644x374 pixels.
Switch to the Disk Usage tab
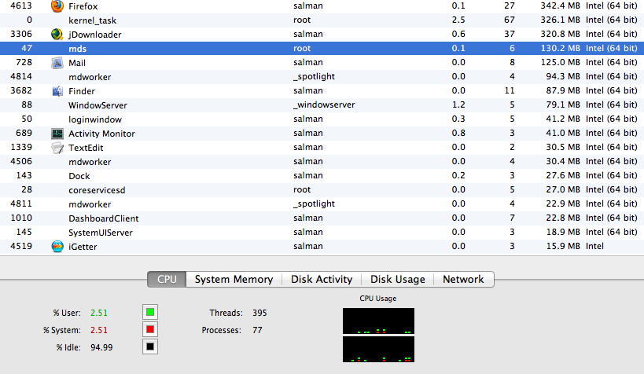tap(398, 279)
